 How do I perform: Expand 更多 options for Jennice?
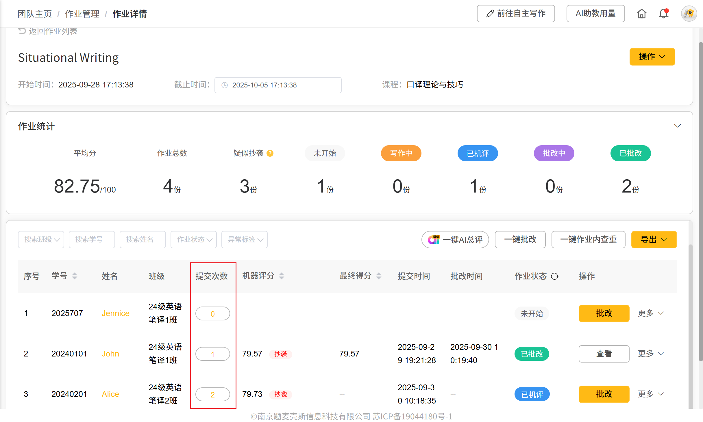point(651,313)
